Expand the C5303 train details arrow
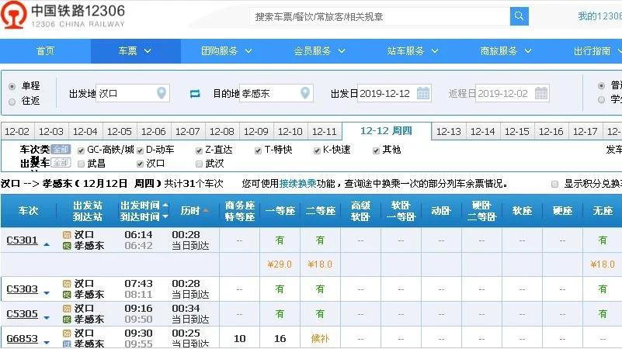 47,293
